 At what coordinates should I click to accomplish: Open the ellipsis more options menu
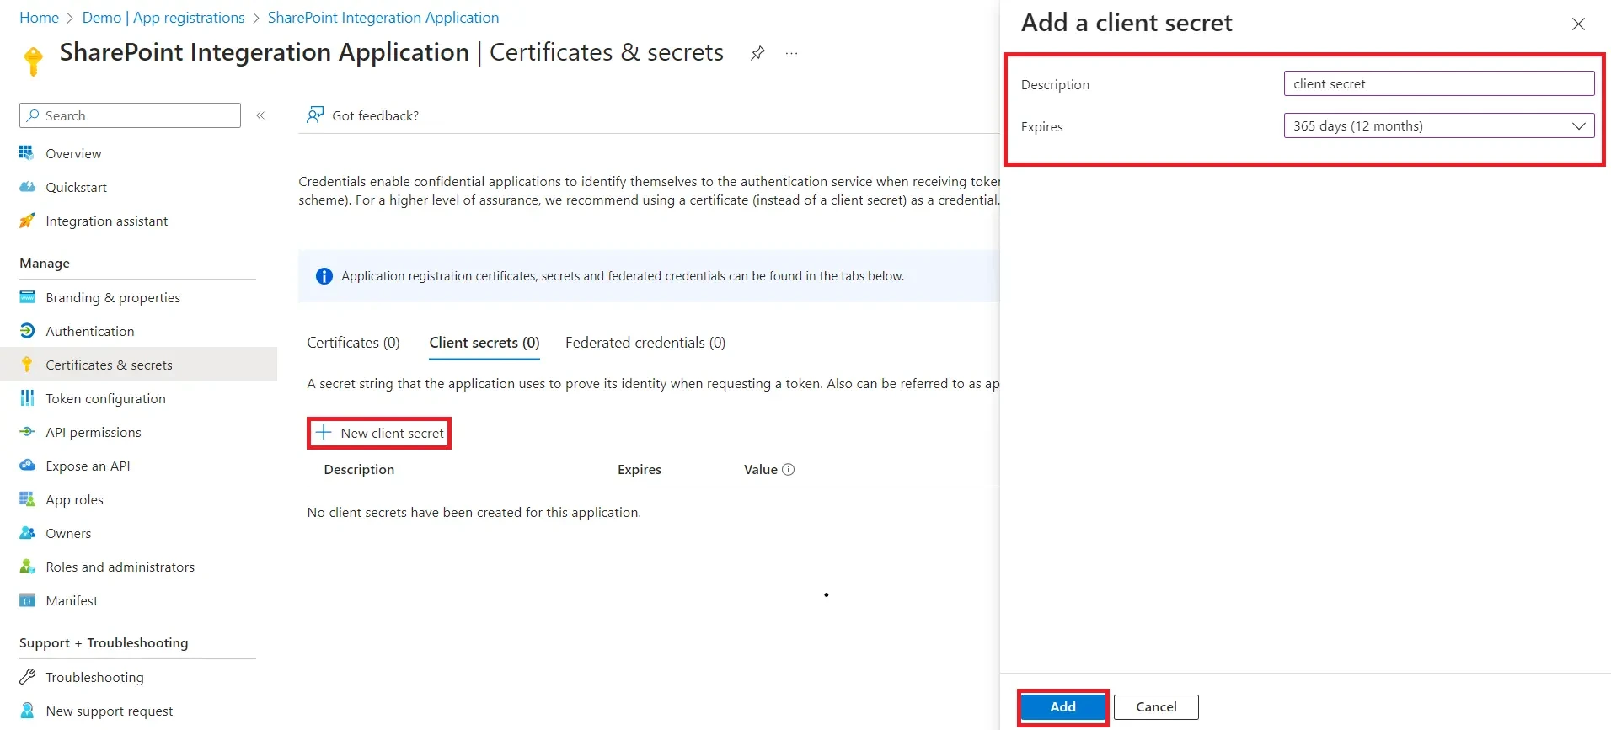(x=791, y=53)
